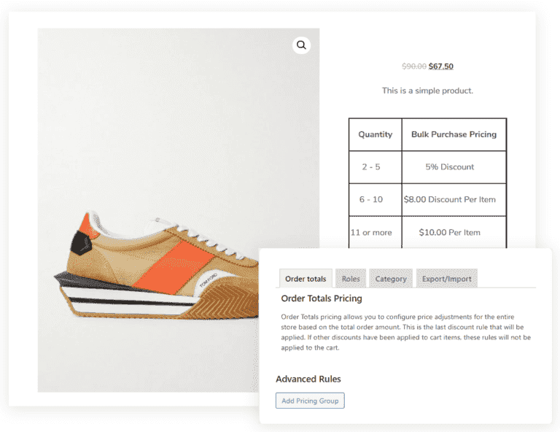Select the 2 - 5 quantity cell
This screenshot has width=560, height=432.
pos(371,167)
